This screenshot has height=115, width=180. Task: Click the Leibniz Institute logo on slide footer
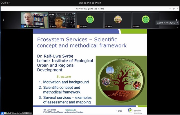130,110
